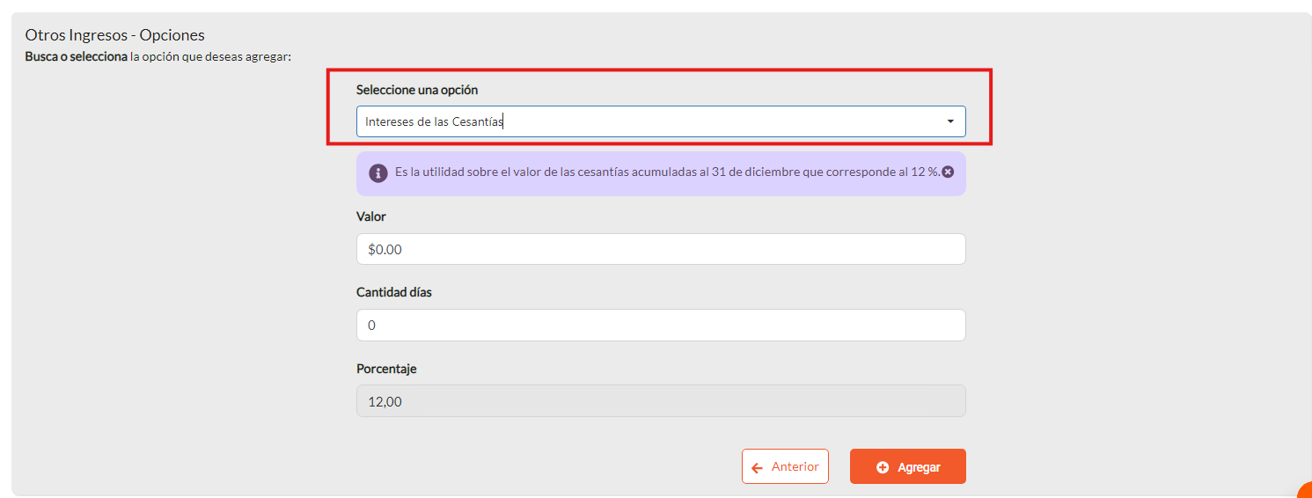Click the "Cantidad días" field label
This screenshot has width=1312, height=498.
click(394, 292)
